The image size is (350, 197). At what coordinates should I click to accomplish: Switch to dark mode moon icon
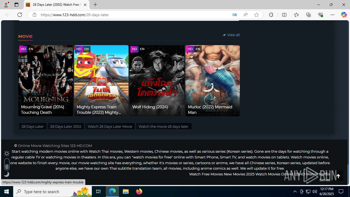tap(7, 174)
